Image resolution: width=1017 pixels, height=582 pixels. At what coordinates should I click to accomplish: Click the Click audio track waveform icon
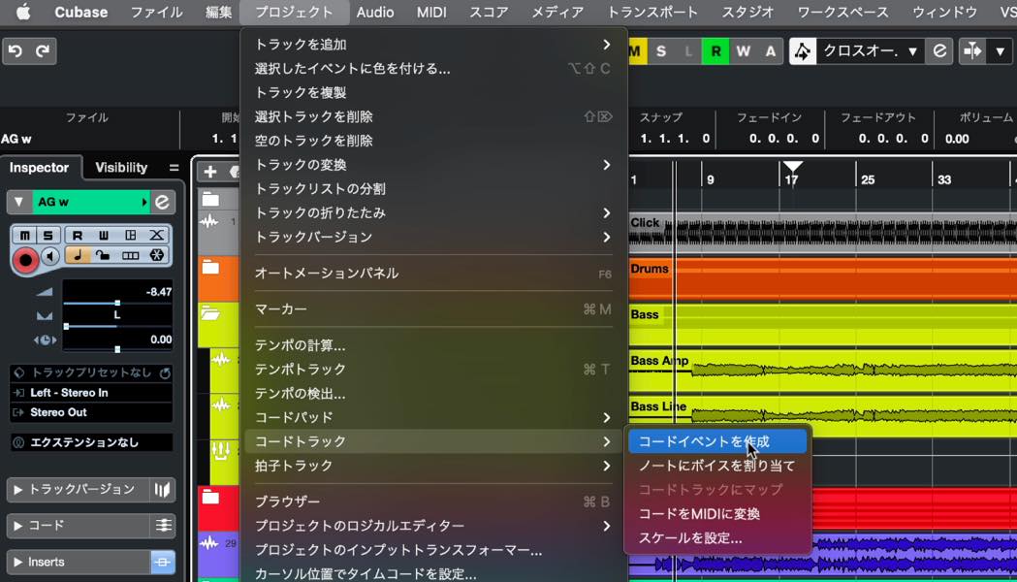(x=208, y=222)
